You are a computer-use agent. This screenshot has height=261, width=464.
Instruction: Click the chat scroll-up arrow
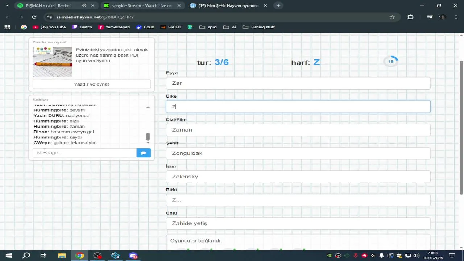148,107
